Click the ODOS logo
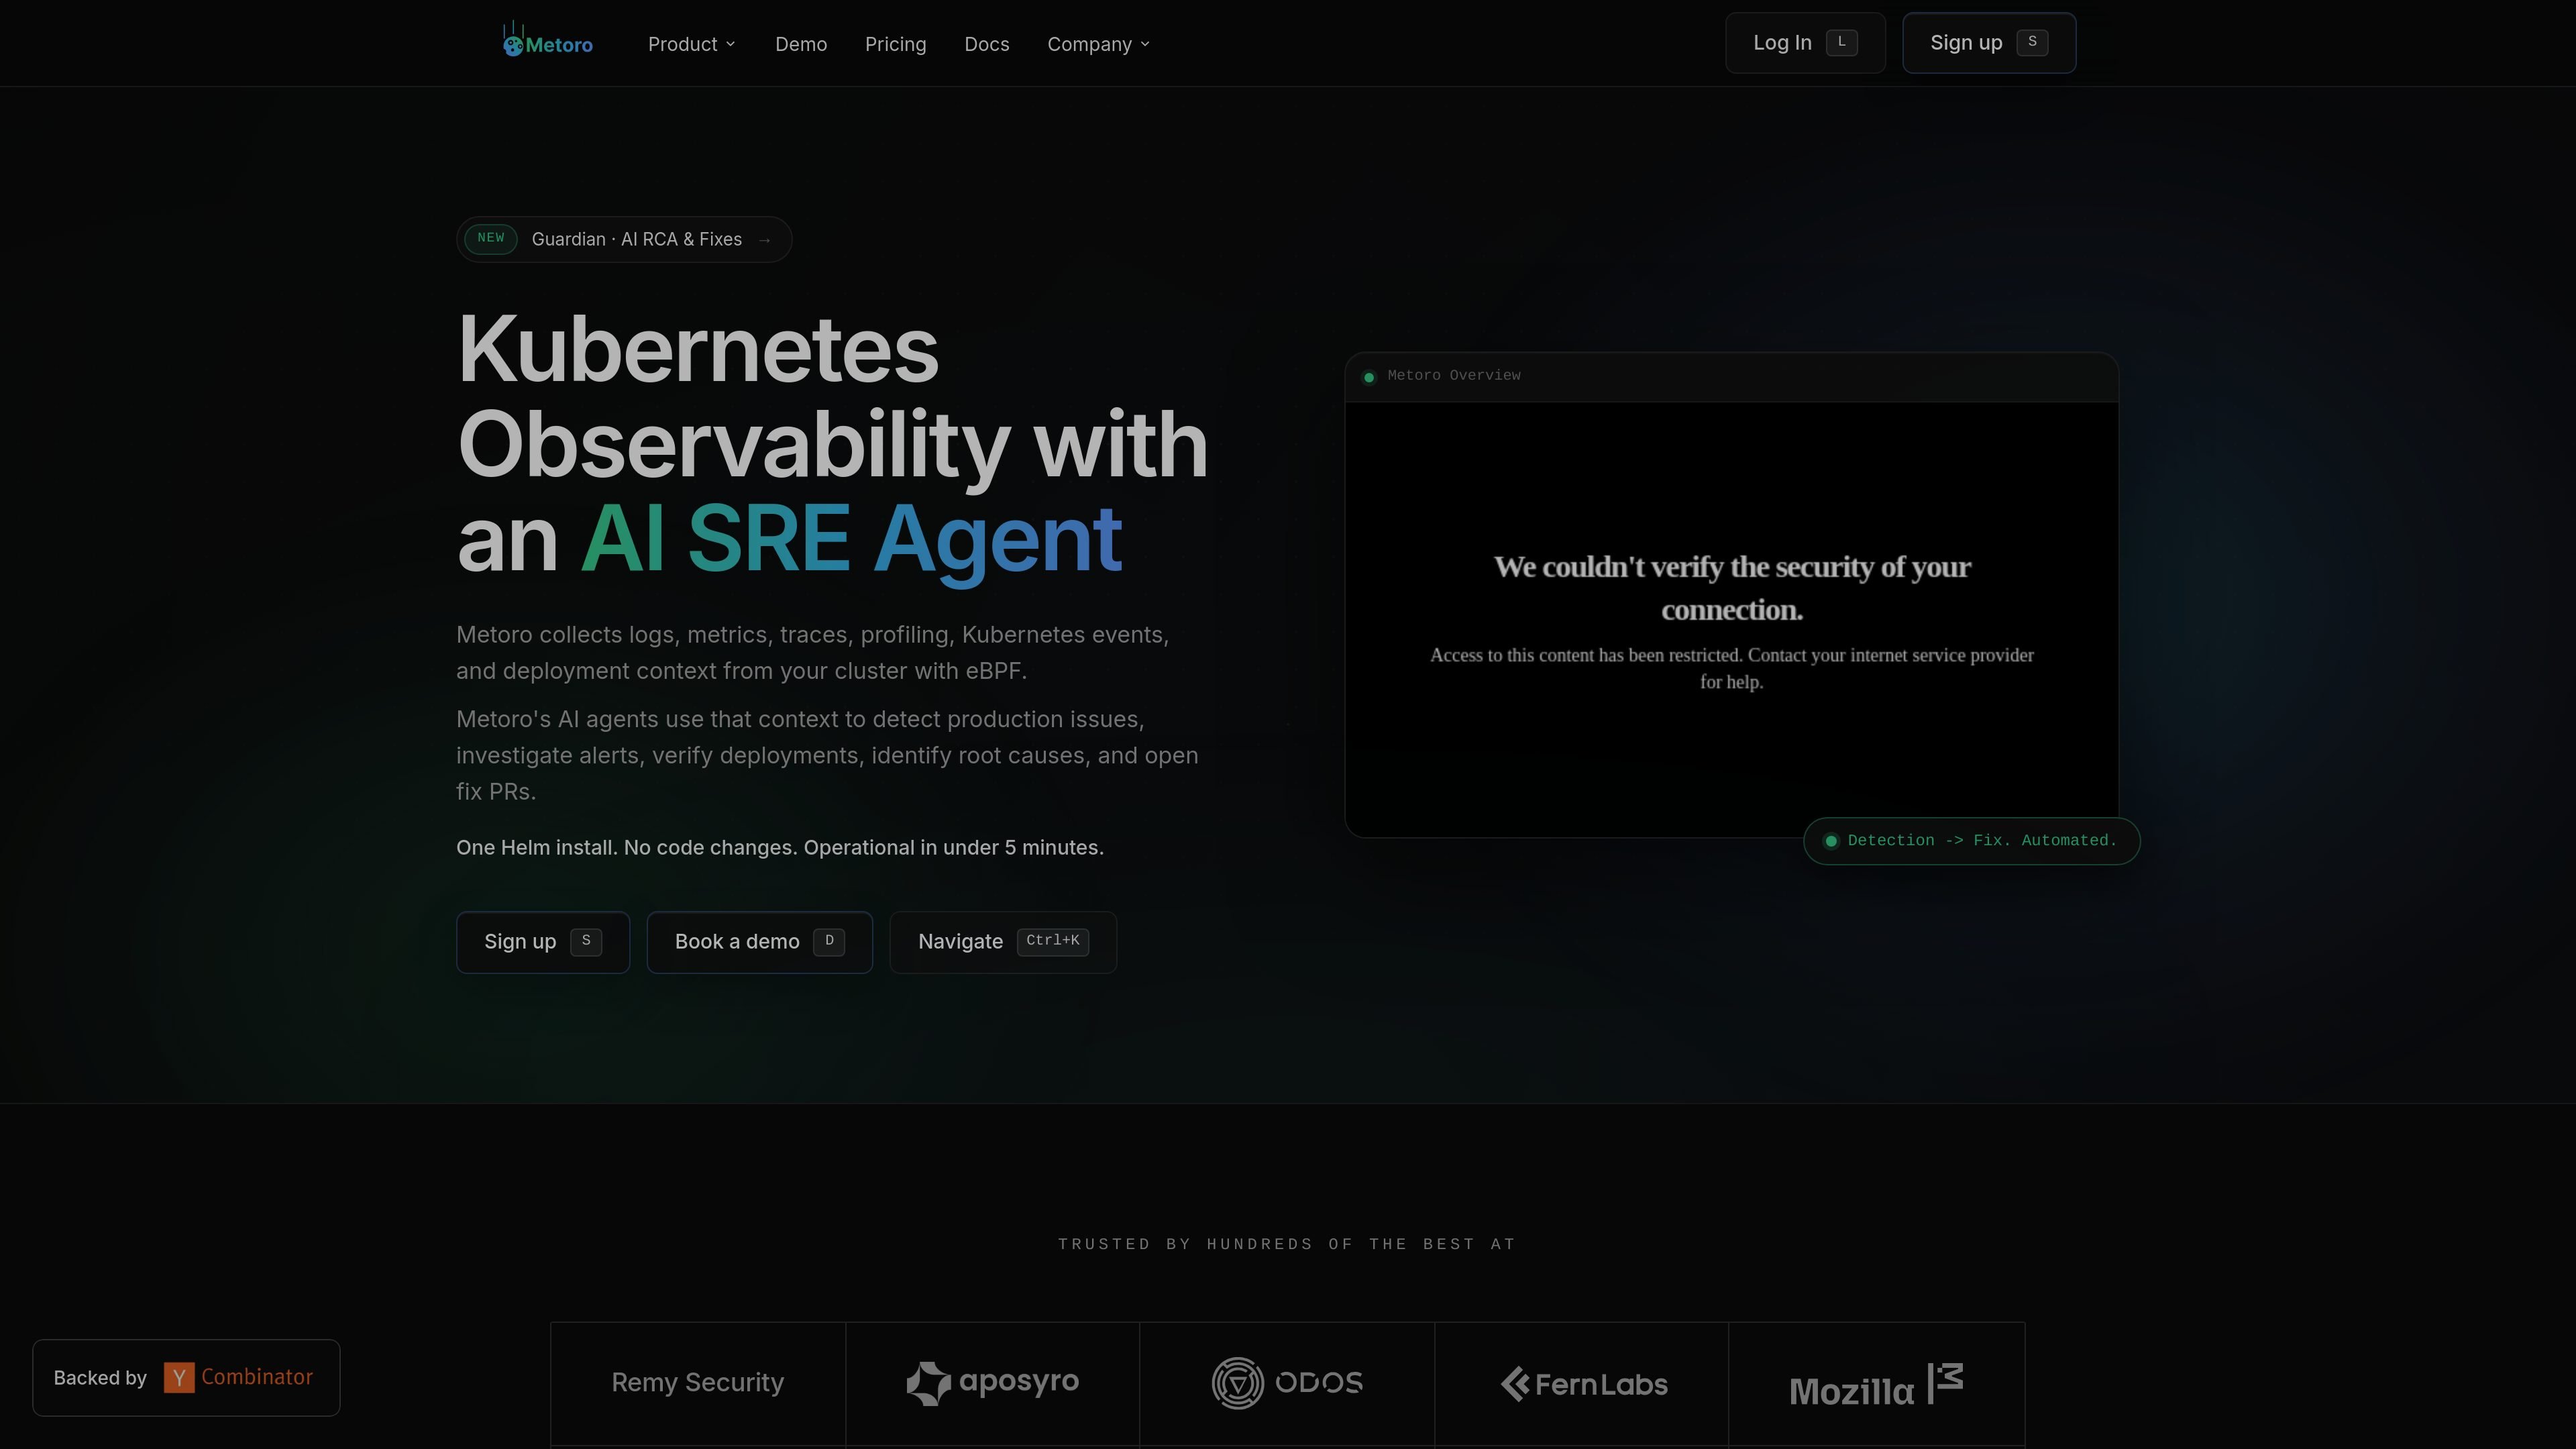The width and height of the screenshot is (2576, 1449). 1287,1382
